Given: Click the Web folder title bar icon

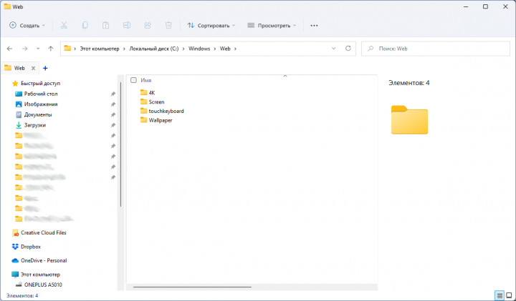Looking at the screenshot, I should (x=7, y=6).
